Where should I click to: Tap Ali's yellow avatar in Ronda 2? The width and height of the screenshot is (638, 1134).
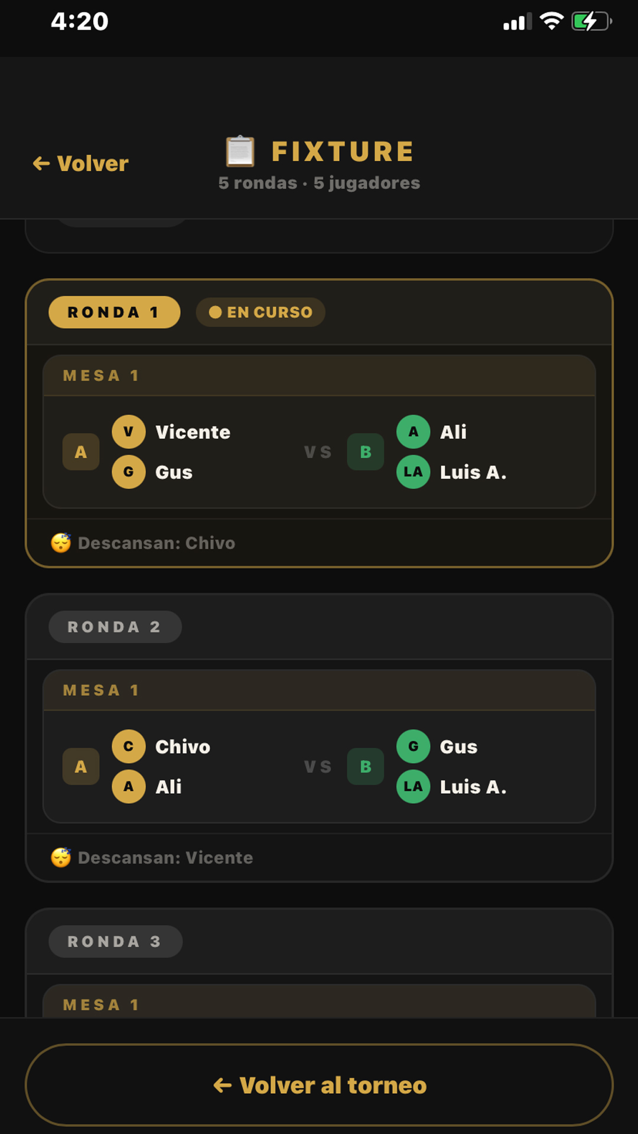129,787
